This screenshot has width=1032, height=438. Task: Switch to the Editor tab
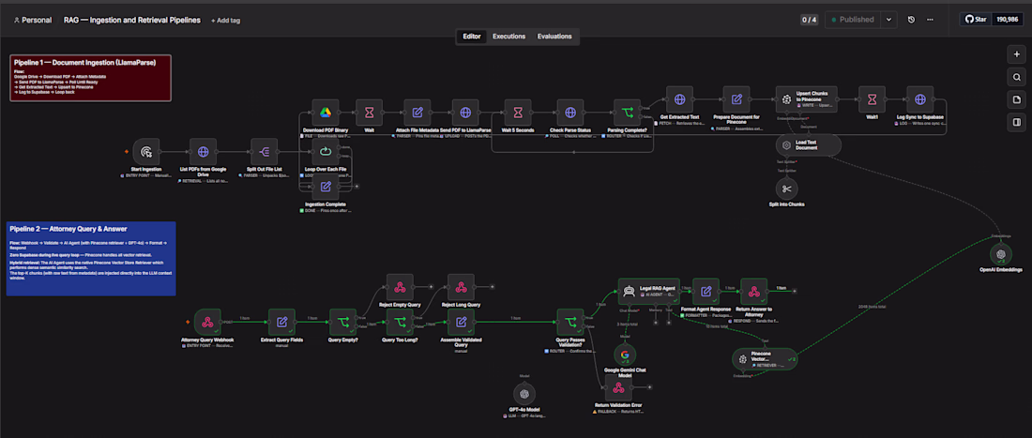[471, 37]
